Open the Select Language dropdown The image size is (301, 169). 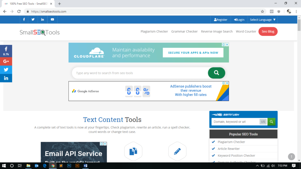[x=262, y=19]
